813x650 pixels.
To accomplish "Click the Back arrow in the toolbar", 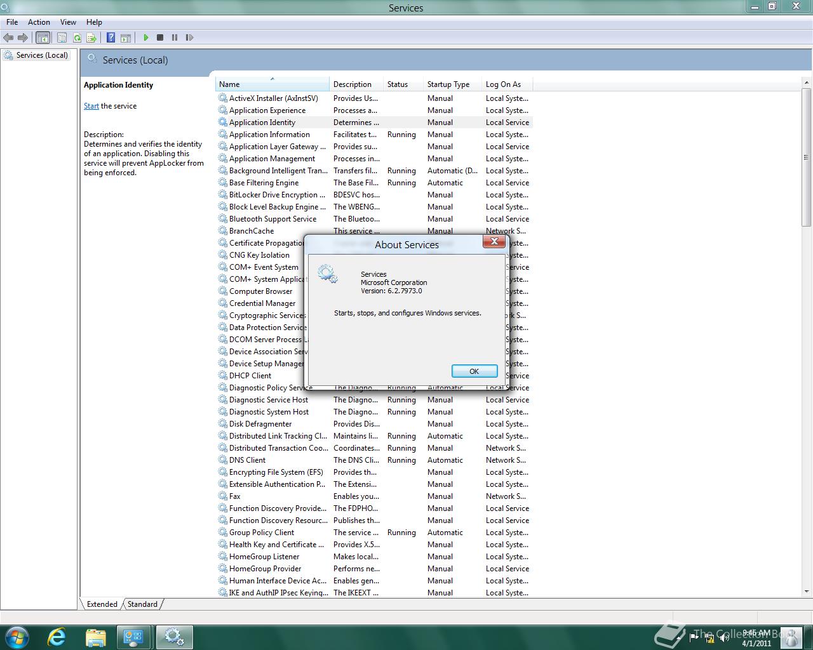I will pos(8,37).
